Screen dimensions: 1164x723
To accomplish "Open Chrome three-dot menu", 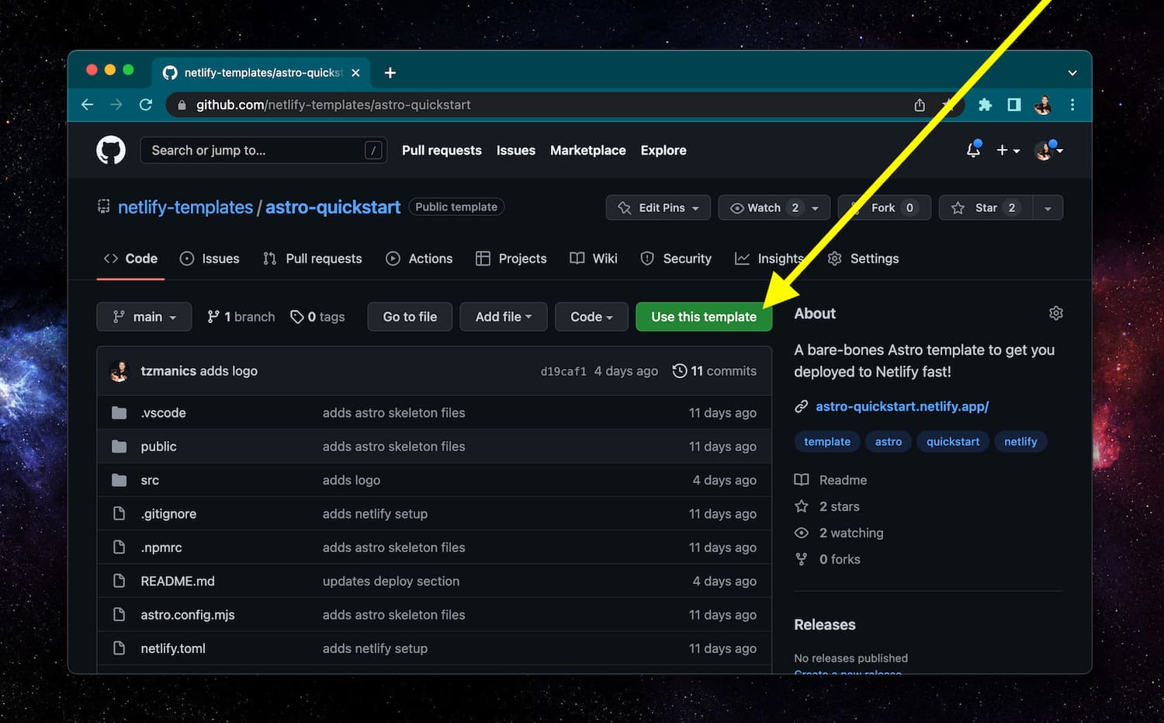I will 1072,104.
